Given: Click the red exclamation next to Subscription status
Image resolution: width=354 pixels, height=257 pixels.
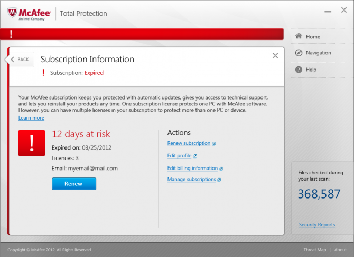Looking at the screenshot, I should (43, 73).
